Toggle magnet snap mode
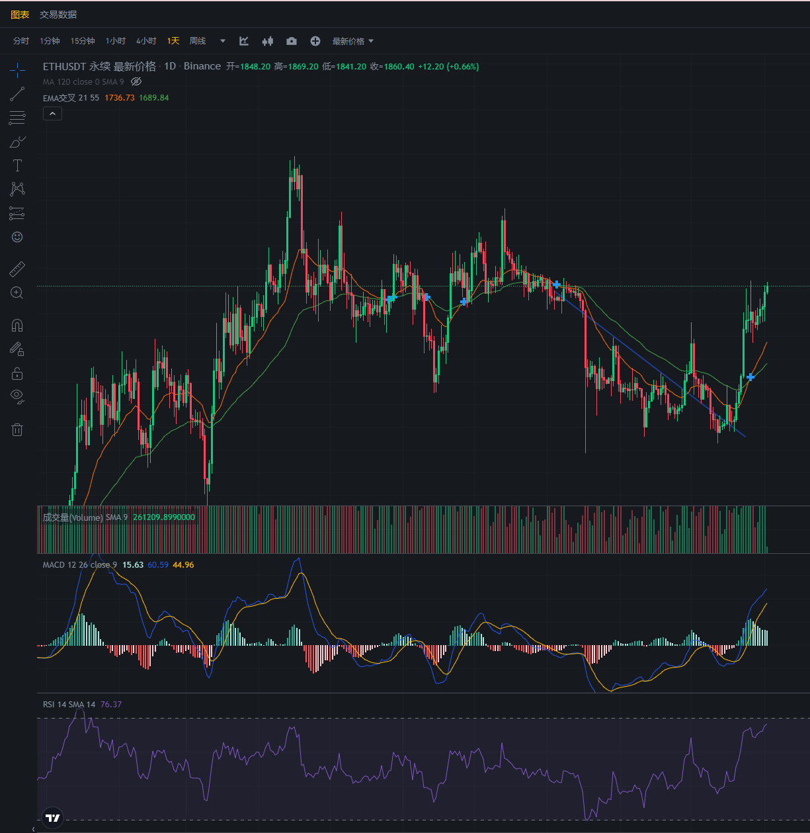 [x=17, y=325]
